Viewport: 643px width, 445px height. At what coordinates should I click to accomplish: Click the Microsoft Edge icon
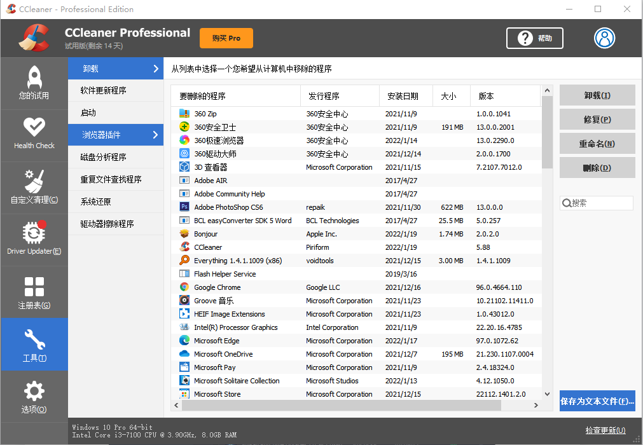184,341
